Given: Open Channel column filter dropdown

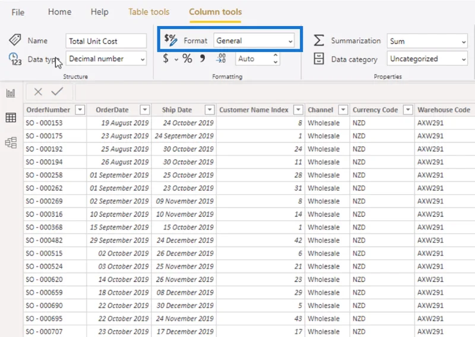Looking at the screenshot, I should (343, 110).
